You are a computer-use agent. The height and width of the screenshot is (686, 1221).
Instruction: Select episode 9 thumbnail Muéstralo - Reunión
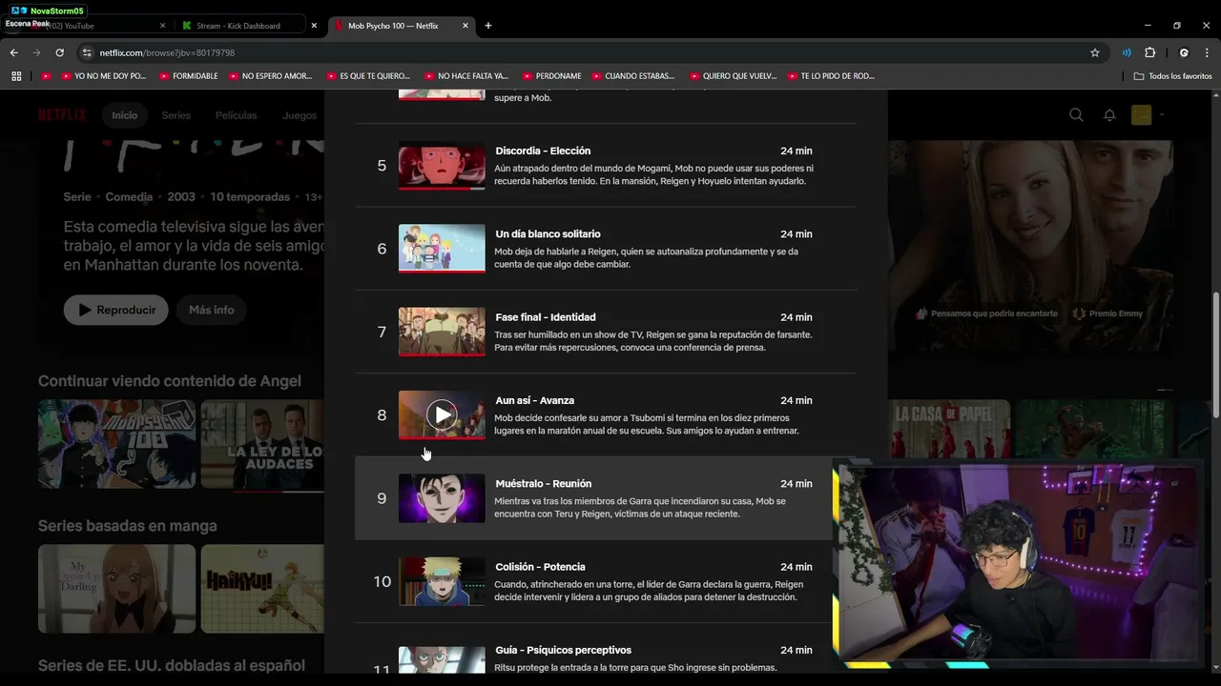[x=442, y=498]
